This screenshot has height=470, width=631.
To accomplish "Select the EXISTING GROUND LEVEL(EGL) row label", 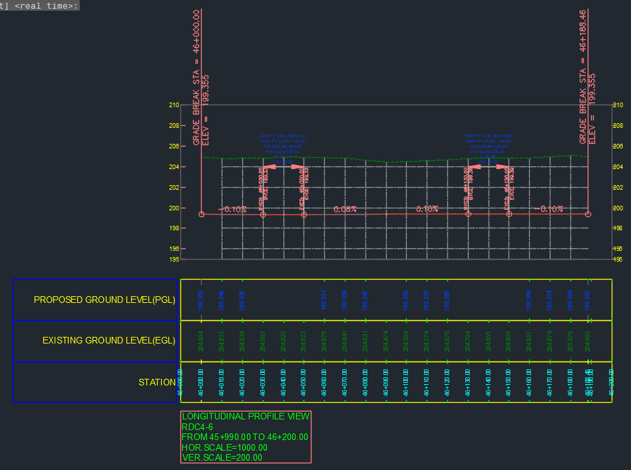I will point(108,340).
